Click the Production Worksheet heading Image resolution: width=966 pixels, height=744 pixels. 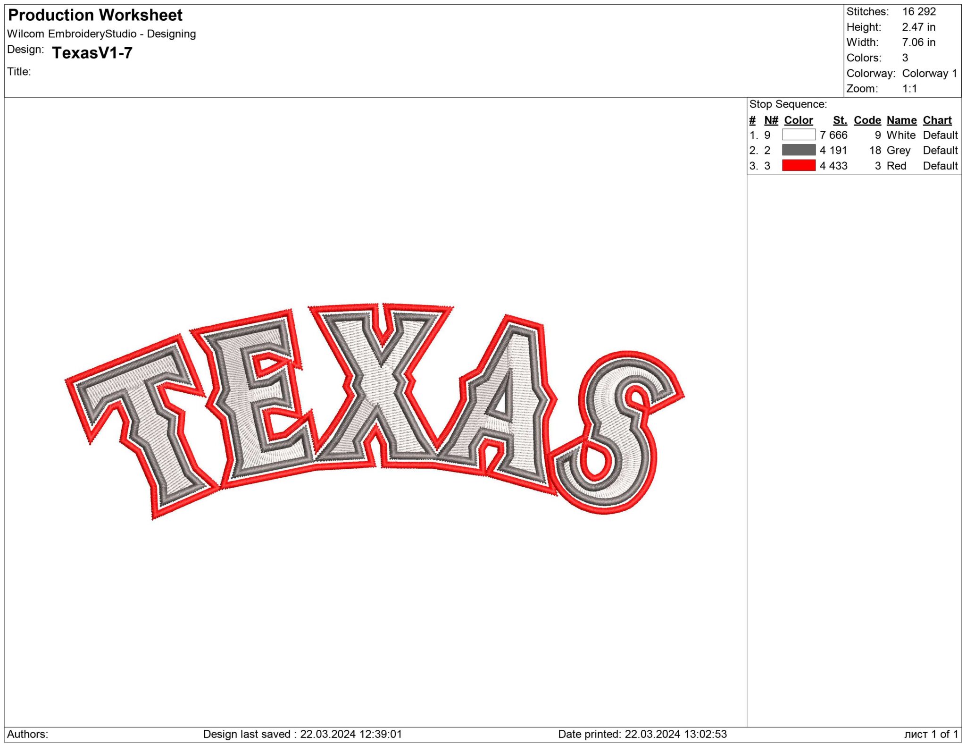(95, 16)
